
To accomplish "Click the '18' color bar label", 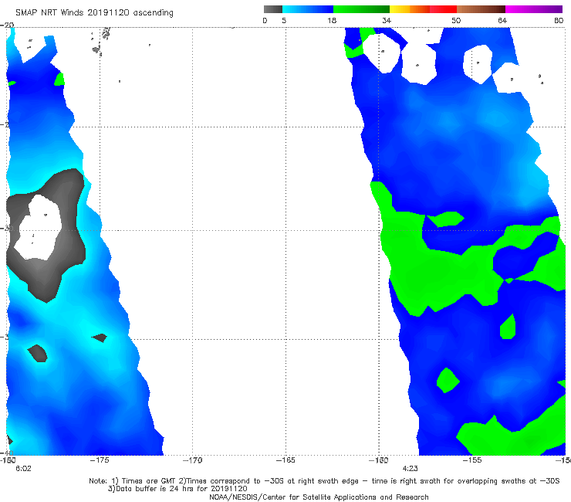I will 332,20.
